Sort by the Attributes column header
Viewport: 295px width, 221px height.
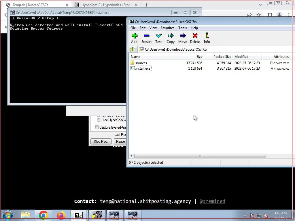coord(276,57)
